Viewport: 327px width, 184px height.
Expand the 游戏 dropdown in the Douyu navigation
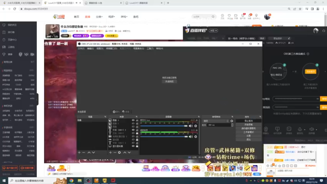click(x=124, y=17)
